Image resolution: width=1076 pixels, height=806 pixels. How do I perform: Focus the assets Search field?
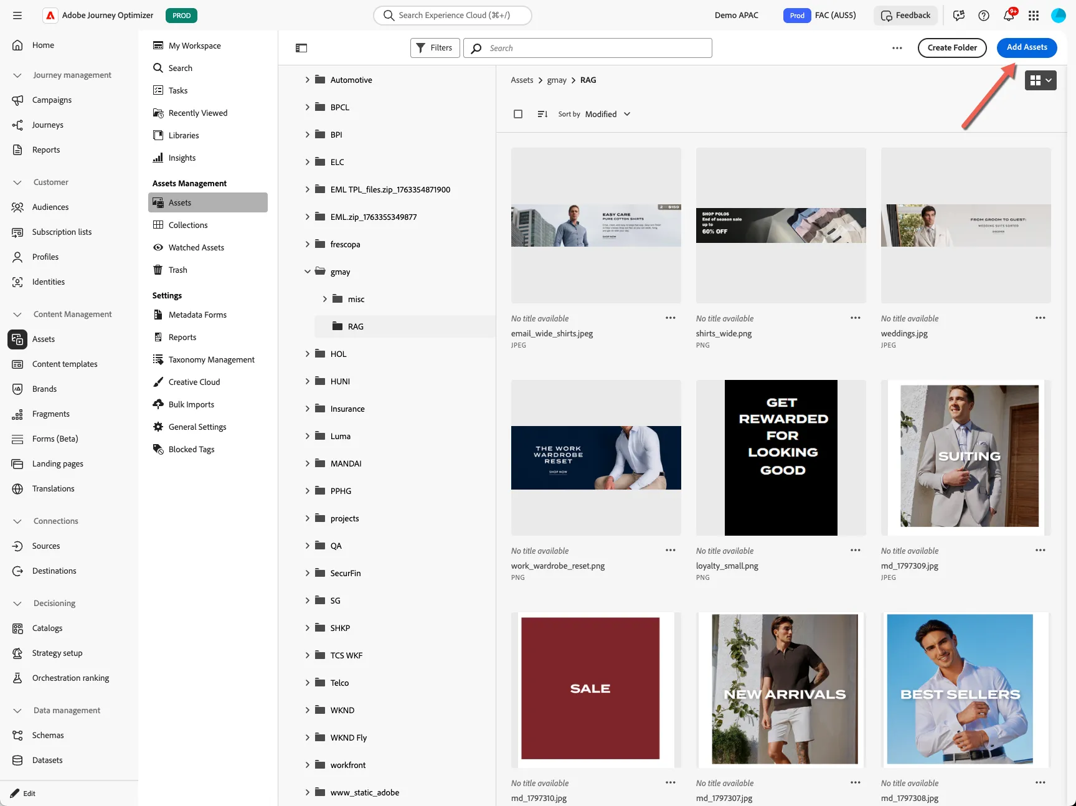(x=588, y=48)
